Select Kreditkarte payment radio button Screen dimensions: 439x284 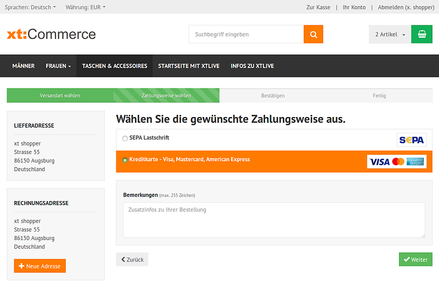coord(125,160)
